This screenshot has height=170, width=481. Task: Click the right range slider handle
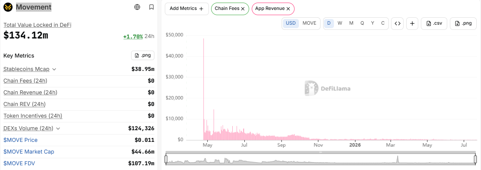(475, 159)
